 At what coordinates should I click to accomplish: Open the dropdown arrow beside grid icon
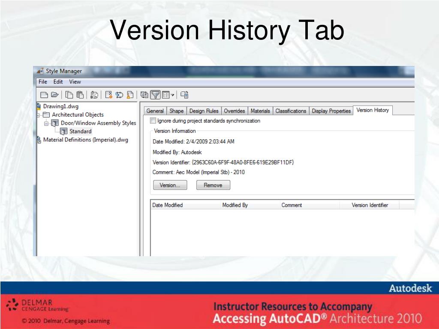172,95
